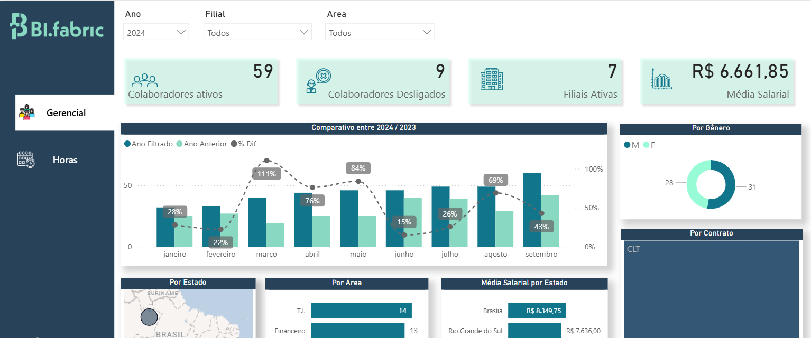The width and height of the screenshot is (811, 338).
Task: Expand the Filial dropdown filter
Action: pyautogui.click(x=257, y=32)
